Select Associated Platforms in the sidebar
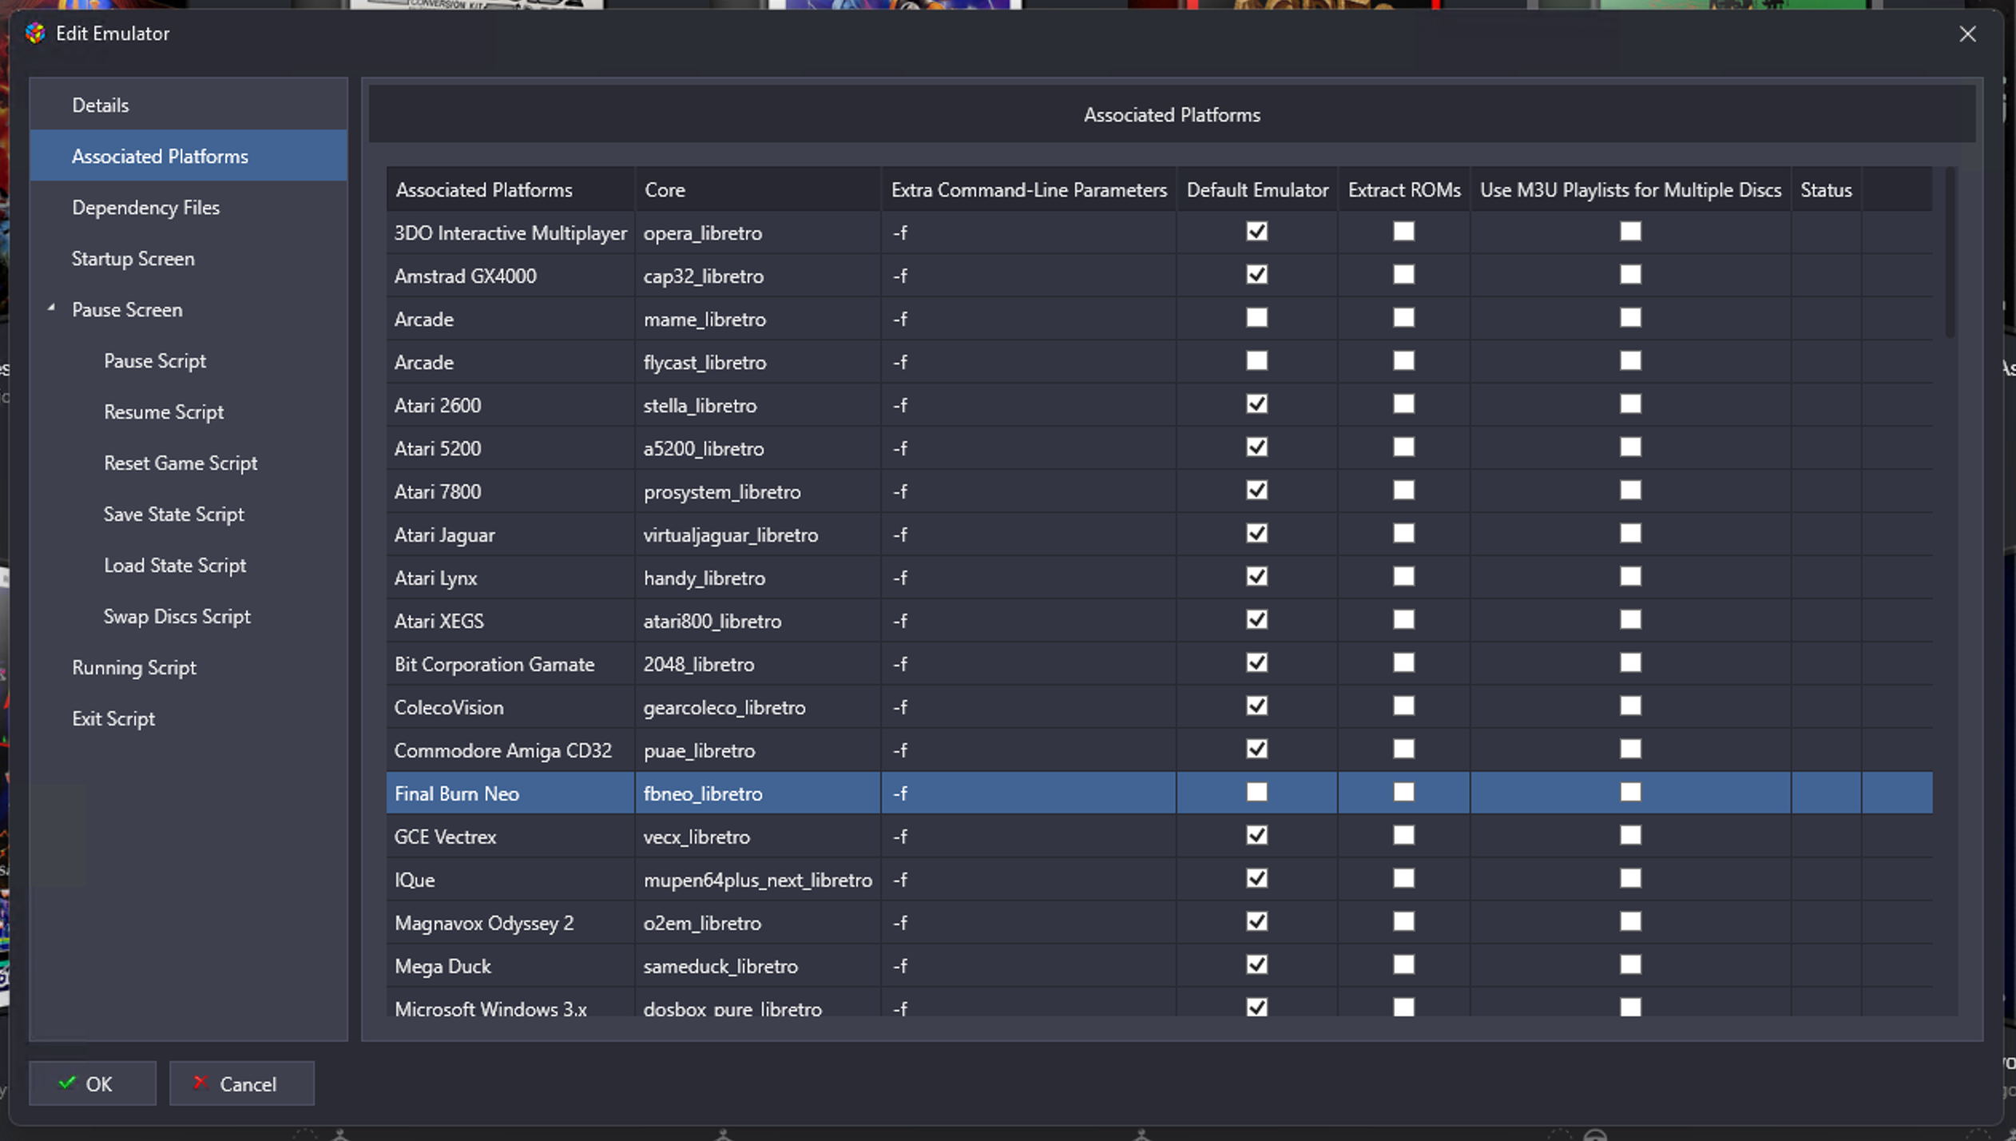The width and height of the screenshot is (2016, 1141). (189, 156)
